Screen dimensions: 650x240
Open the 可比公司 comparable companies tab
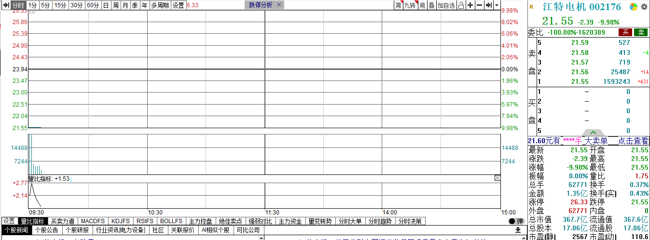tap(248, 230)
